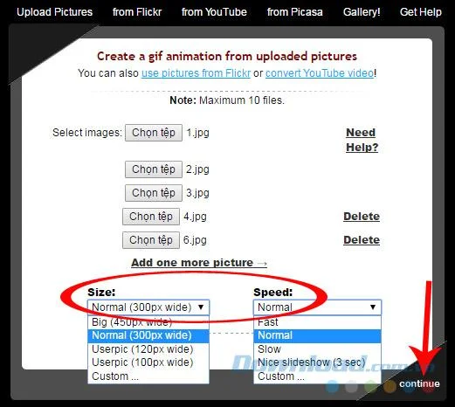Click the continue button
Image resolution: width=455 pixels, height=407 pixels.
tap(419, 383)
